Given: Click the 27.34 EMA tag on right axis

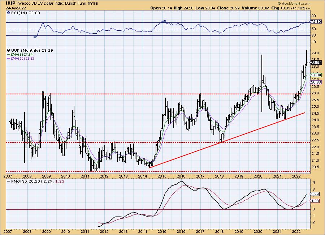Looking at the screenshot, I should [316, 75].
